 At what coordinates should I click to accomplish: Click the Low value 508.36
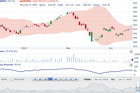point(87,5)
